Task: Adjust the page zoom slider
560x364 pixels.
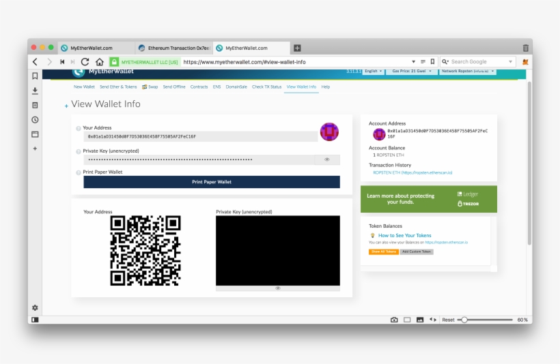Action: 464,319
